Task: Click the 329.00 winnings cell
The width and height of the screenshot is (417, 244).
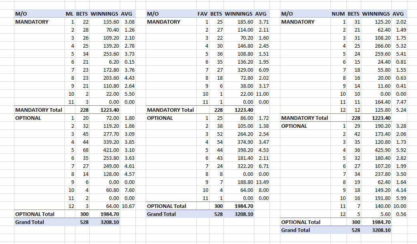Action: click(245, 70)
